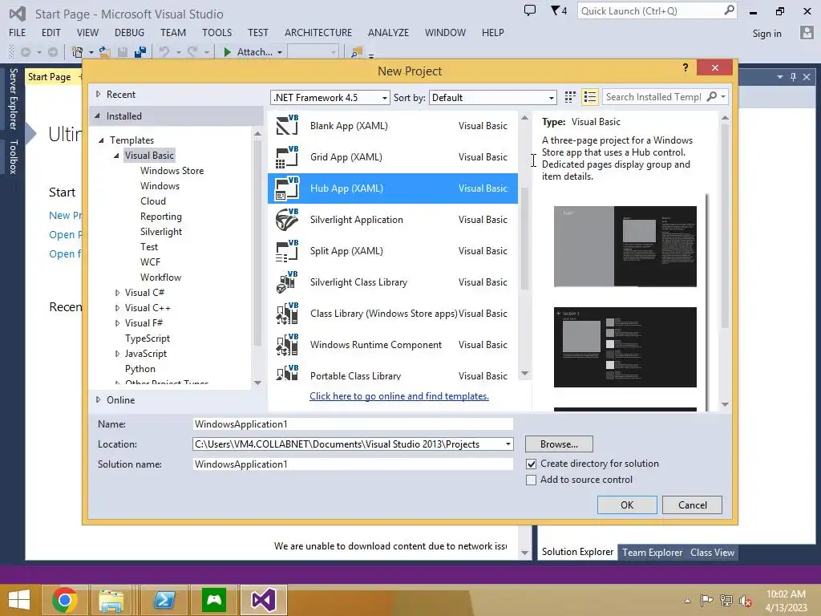Screen dimensions: 821x616
Task: Expand the Visual C# tree node
Action: (x=117, y=293)
